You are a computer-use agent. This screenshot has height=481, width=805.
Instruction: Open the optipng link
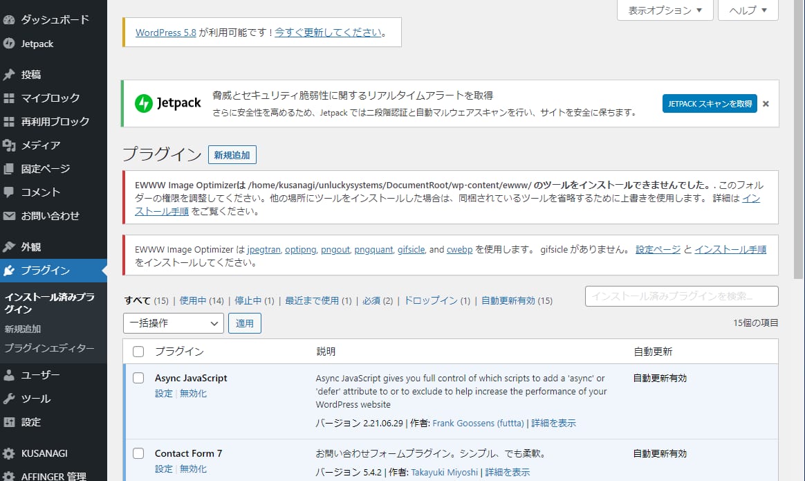click(301, 250)
